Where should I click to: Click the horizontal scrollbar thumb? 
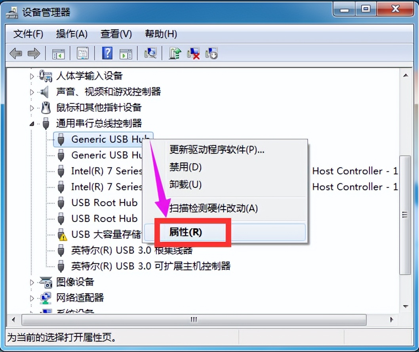pos(194,319)
